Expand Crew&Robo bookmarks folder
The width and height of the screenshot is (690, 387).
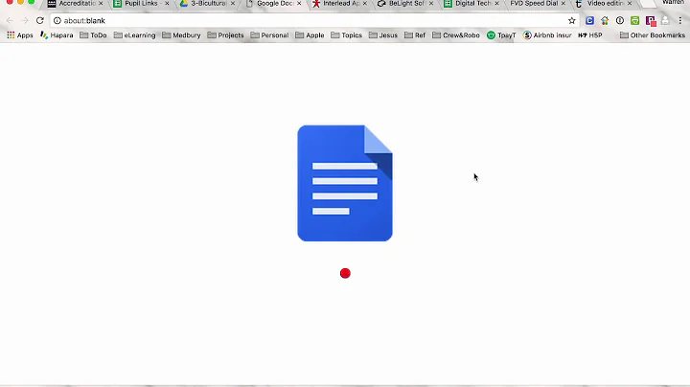point(456,35)
